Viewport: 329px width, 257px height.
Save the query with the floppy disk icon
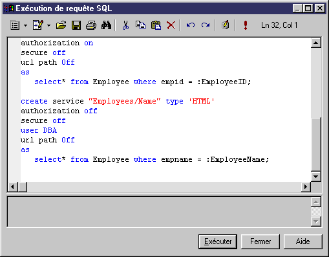coord(76,25)
